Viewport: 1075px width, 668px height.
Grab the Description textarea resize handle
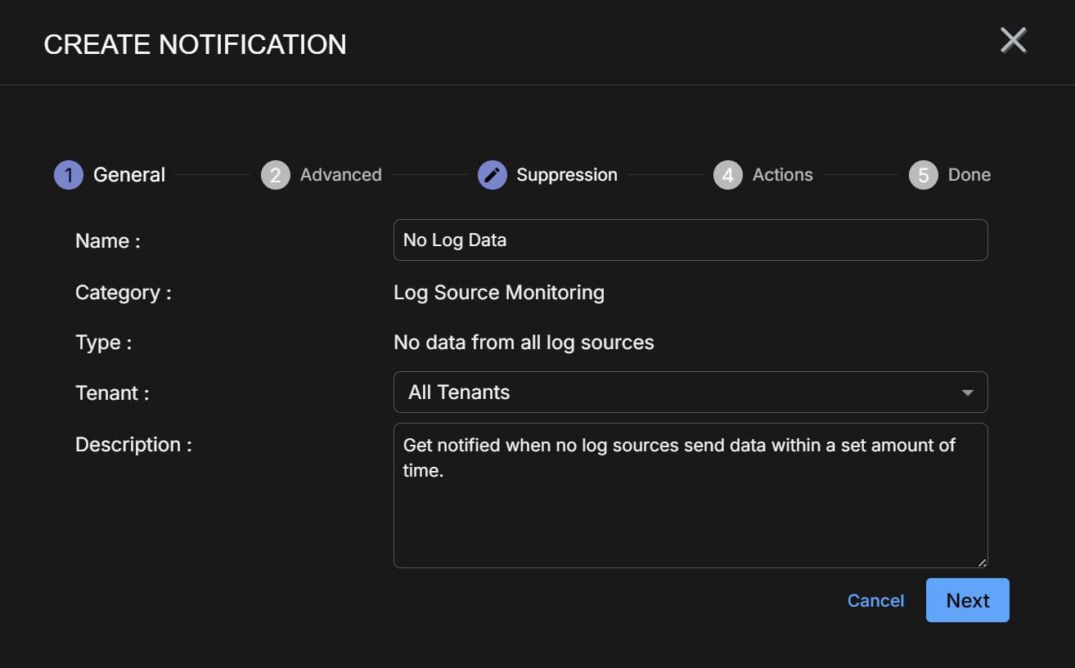[982, 562]
